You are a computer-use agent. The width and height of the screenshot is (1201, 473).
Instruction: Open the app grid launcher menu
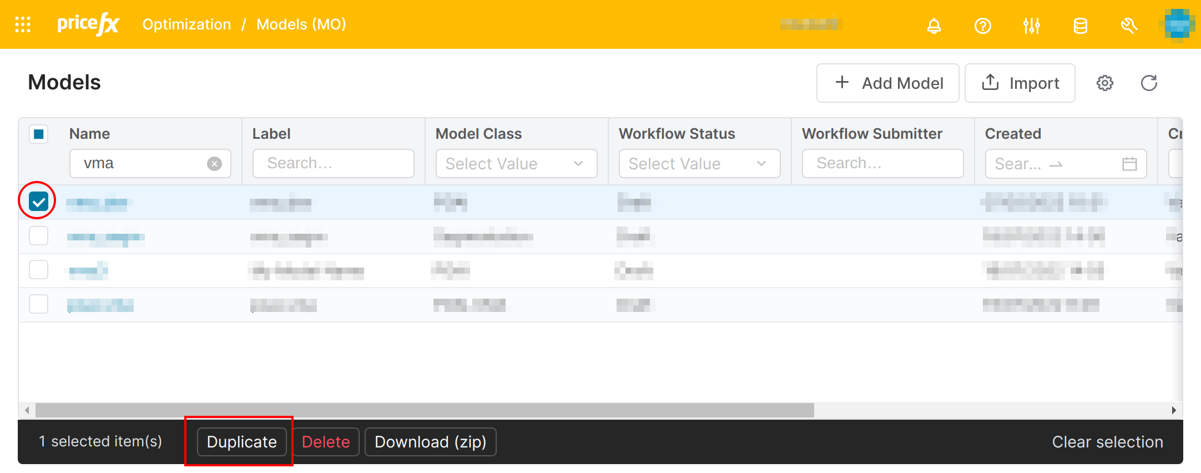click(x=23, y=24)
